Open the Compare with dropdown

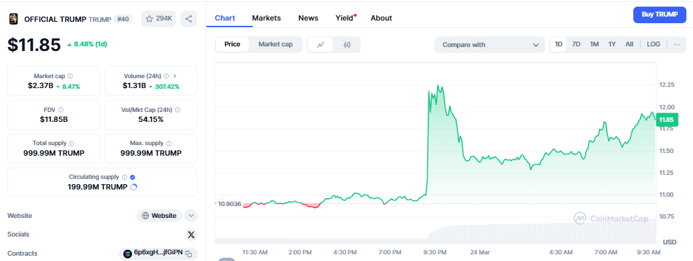[490, 44]
